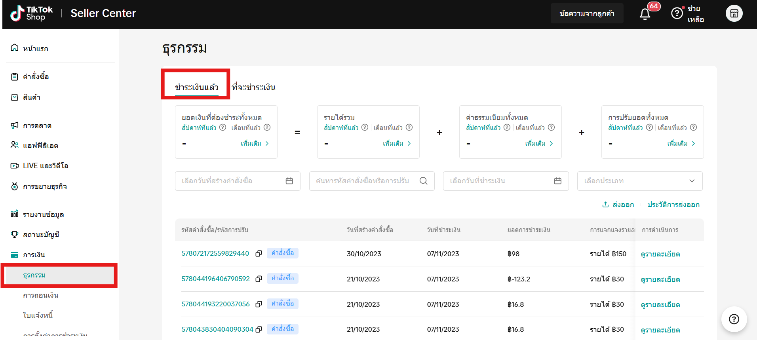Click the export button
The width and height of the screenshot is (757, 340).
(618, 205)
